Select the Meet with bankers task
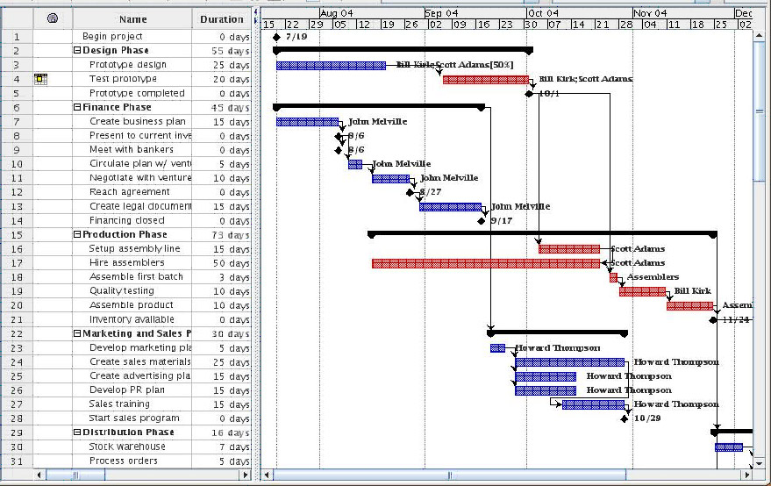Viewport: 771px width, 486px height. [132, 149]
